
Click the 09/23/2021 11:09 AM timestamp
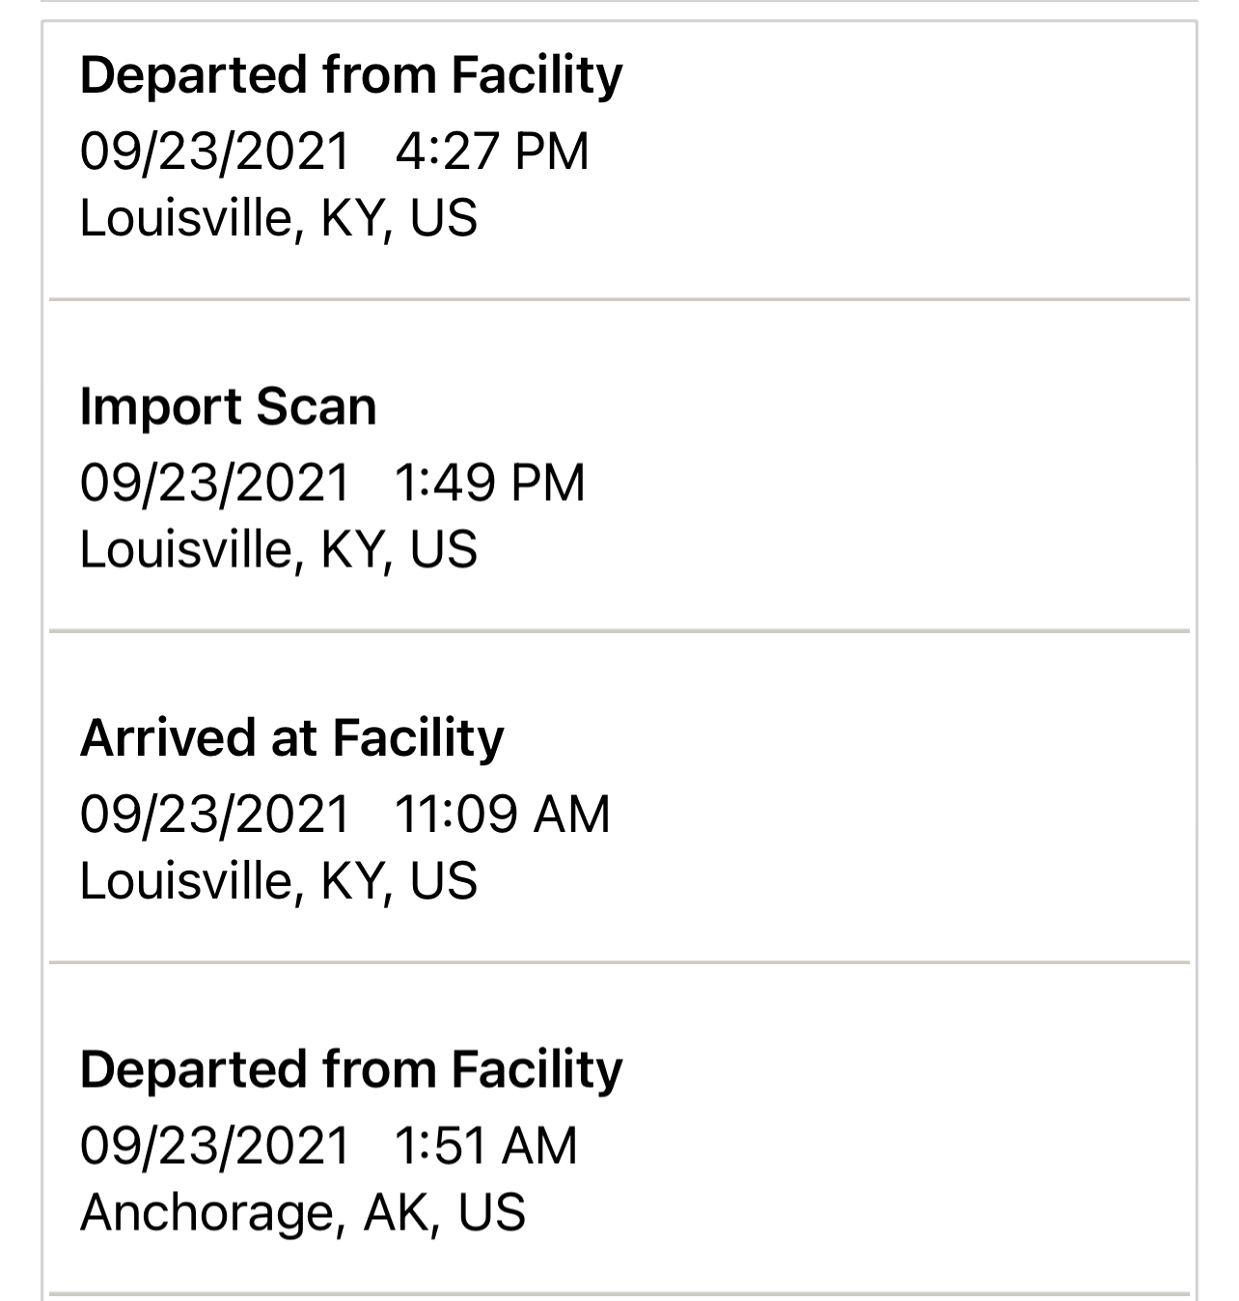pyautogui.click(x=345, y=814)
